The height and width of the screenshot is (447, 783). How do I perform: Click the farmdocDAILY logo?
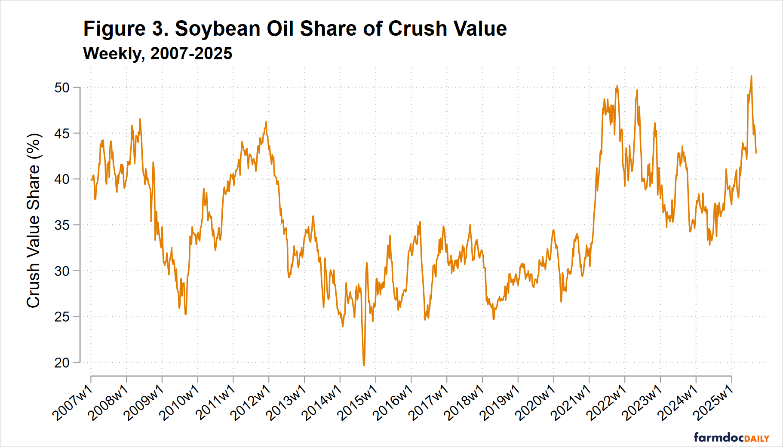[x=731, y=438]
